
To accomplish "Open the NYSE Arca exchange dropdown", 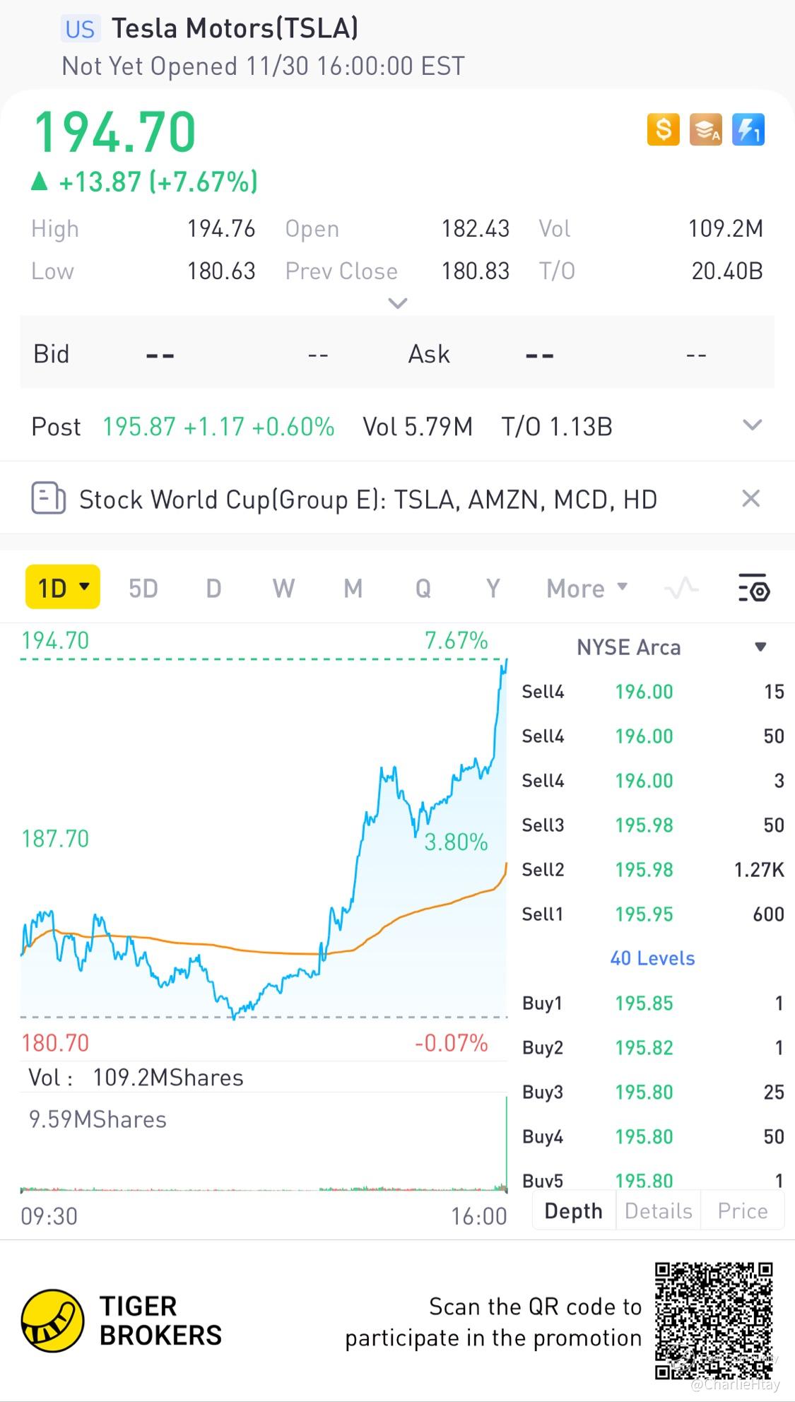I will tap(760, 647).
